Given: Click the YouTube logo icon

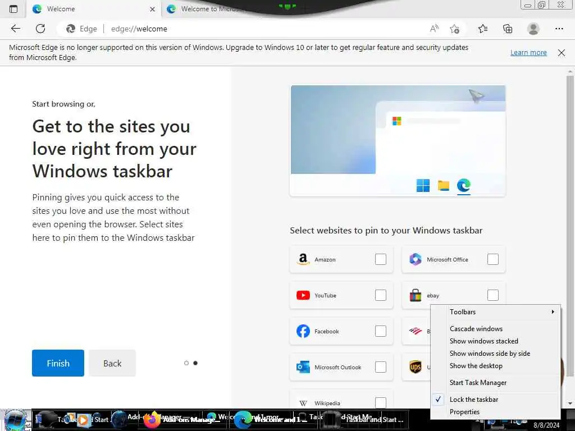Looking at the screenshot, I should (303, 295).
